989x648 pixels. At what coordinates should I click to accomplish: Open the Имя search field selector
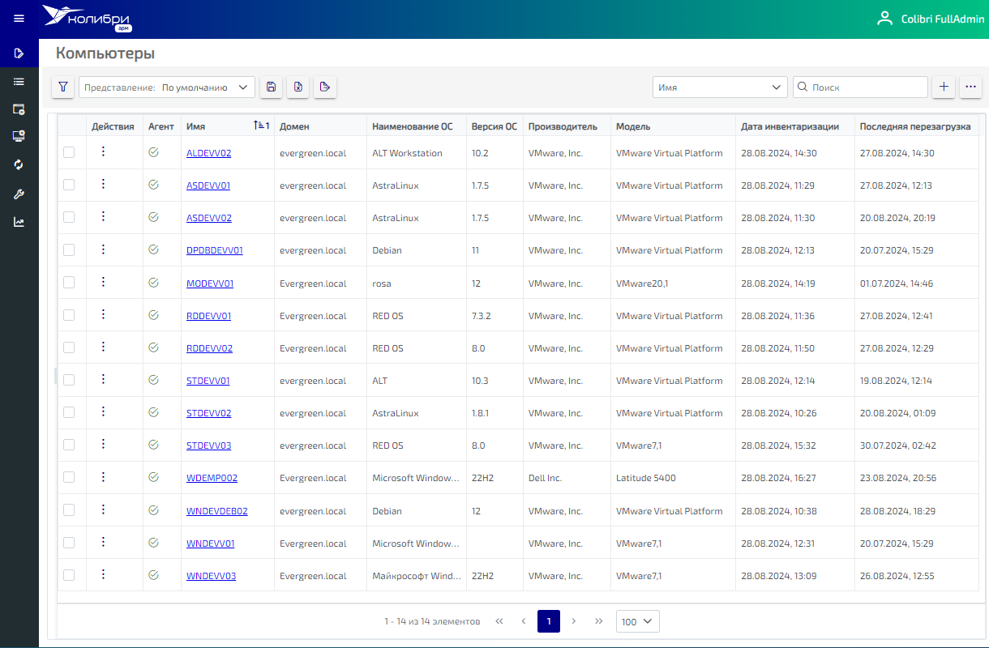719,87
